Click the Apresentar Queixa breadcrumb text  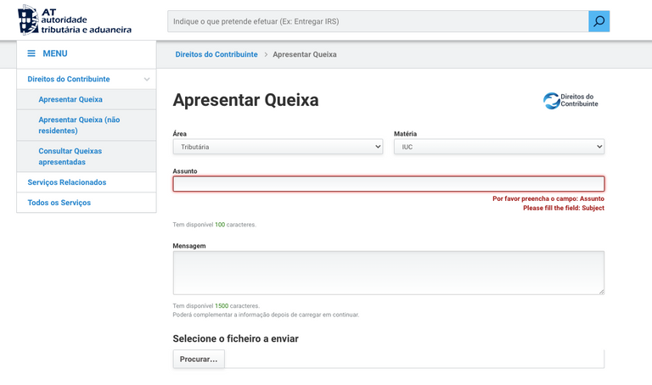pyautogui.click(x=305, y=54)
